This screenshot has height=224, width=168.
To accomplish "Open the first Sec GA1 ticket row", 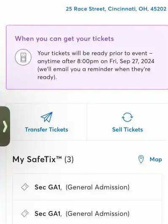I will 87,187.
